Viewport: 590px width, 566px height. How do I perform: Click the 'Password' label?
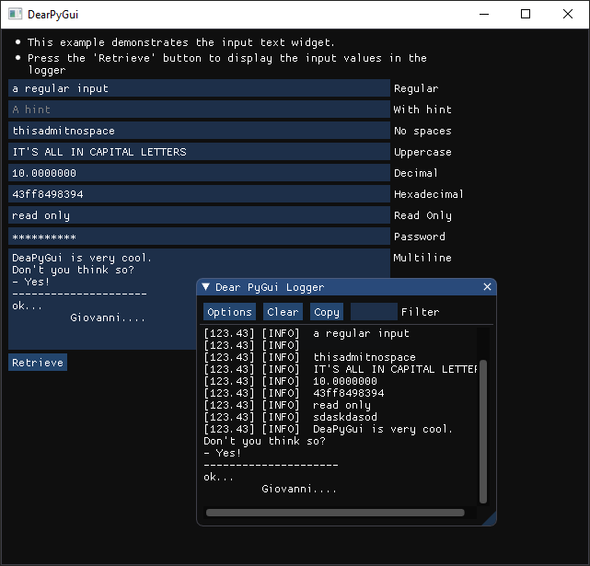pos(420,237)
